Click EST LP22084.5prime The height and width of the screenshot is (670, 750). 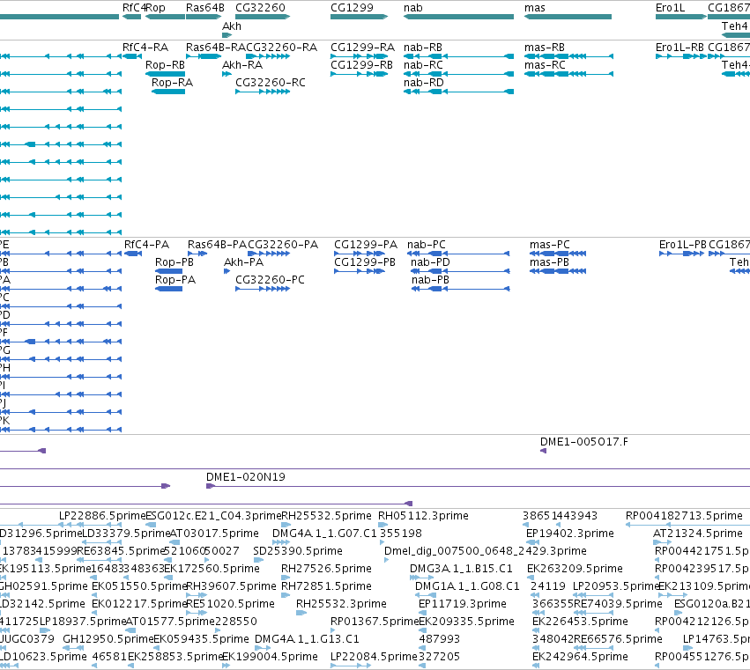(x=375, y=656)
